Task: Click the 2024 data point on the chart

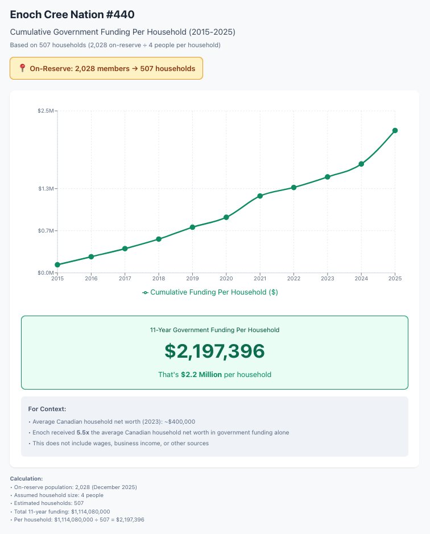Action: (x=361, y=164)
